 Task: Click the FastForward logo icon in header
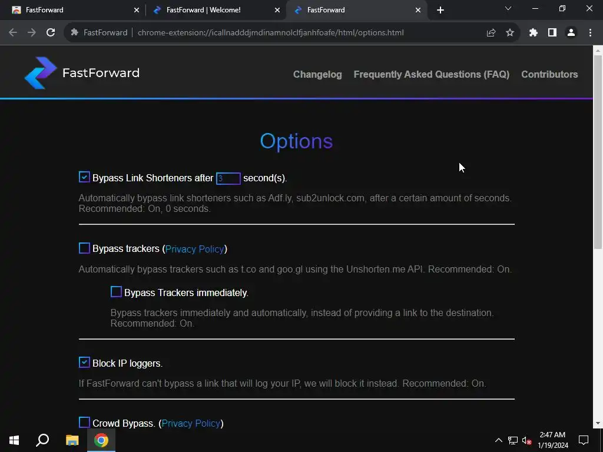tap(41, 72)
